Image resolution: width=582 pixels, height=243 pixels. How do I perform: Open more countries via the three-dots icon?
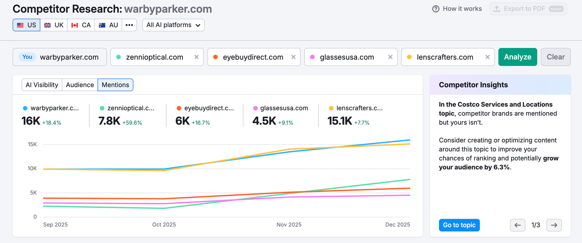(129, 25)
